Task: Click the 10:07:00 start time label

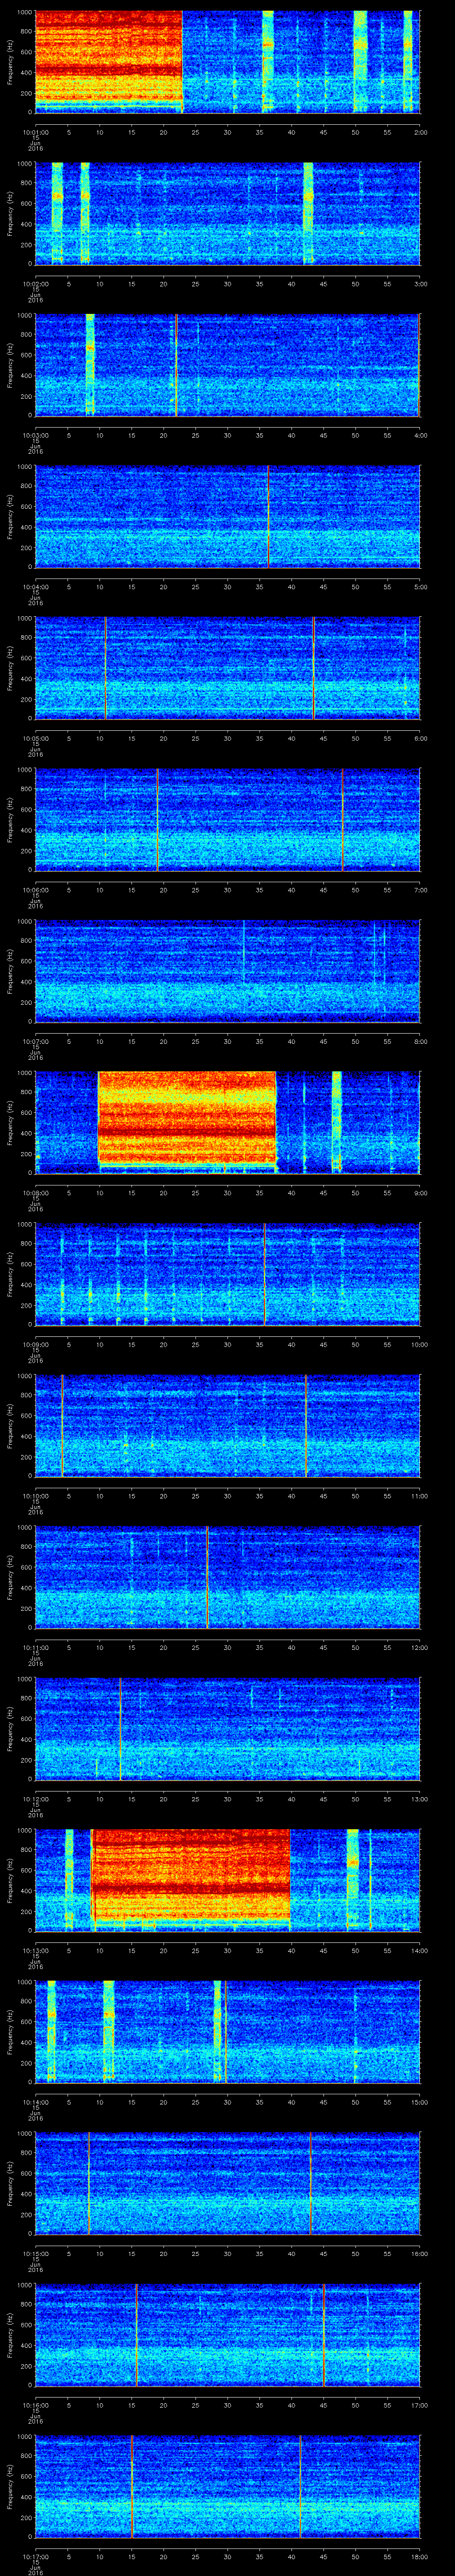Action: point(35,1041)
